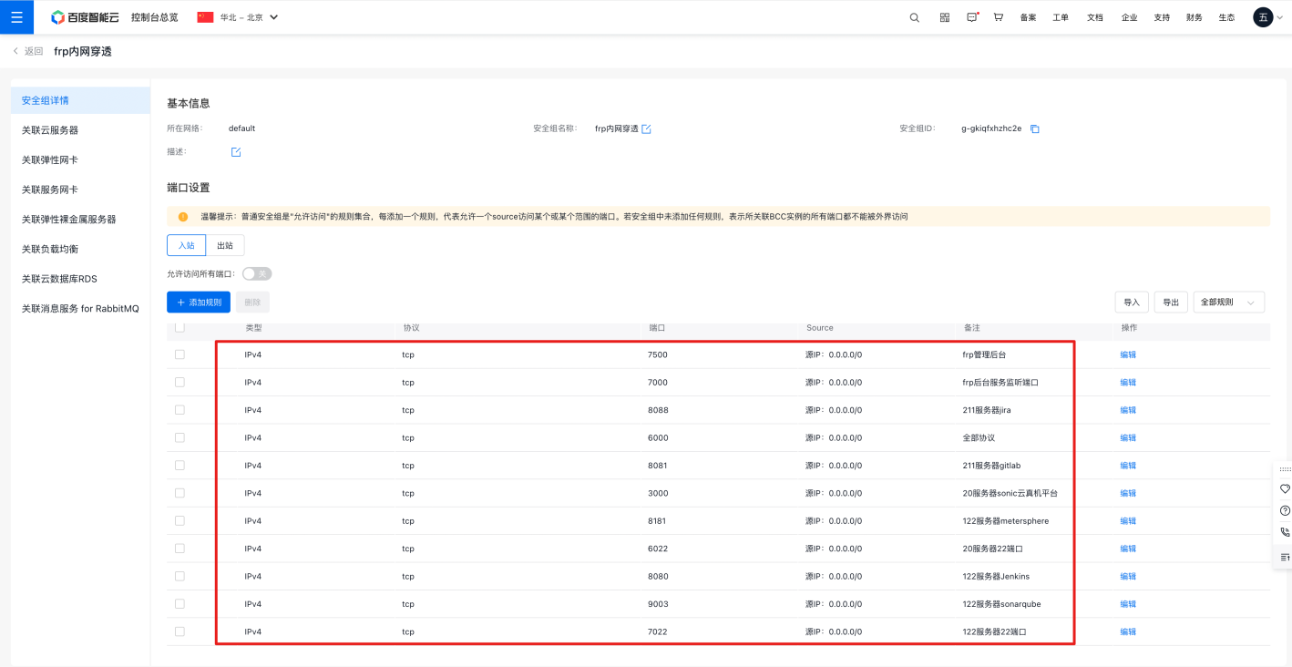Open the hamburger main menu

pyautogui.click(x=16, y=17)
